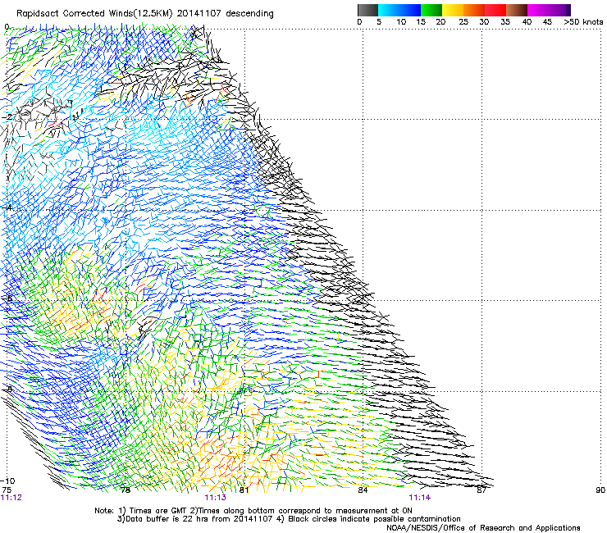Click longitude axis label '87'
The image size is (607, 533).
click(481, 490)
